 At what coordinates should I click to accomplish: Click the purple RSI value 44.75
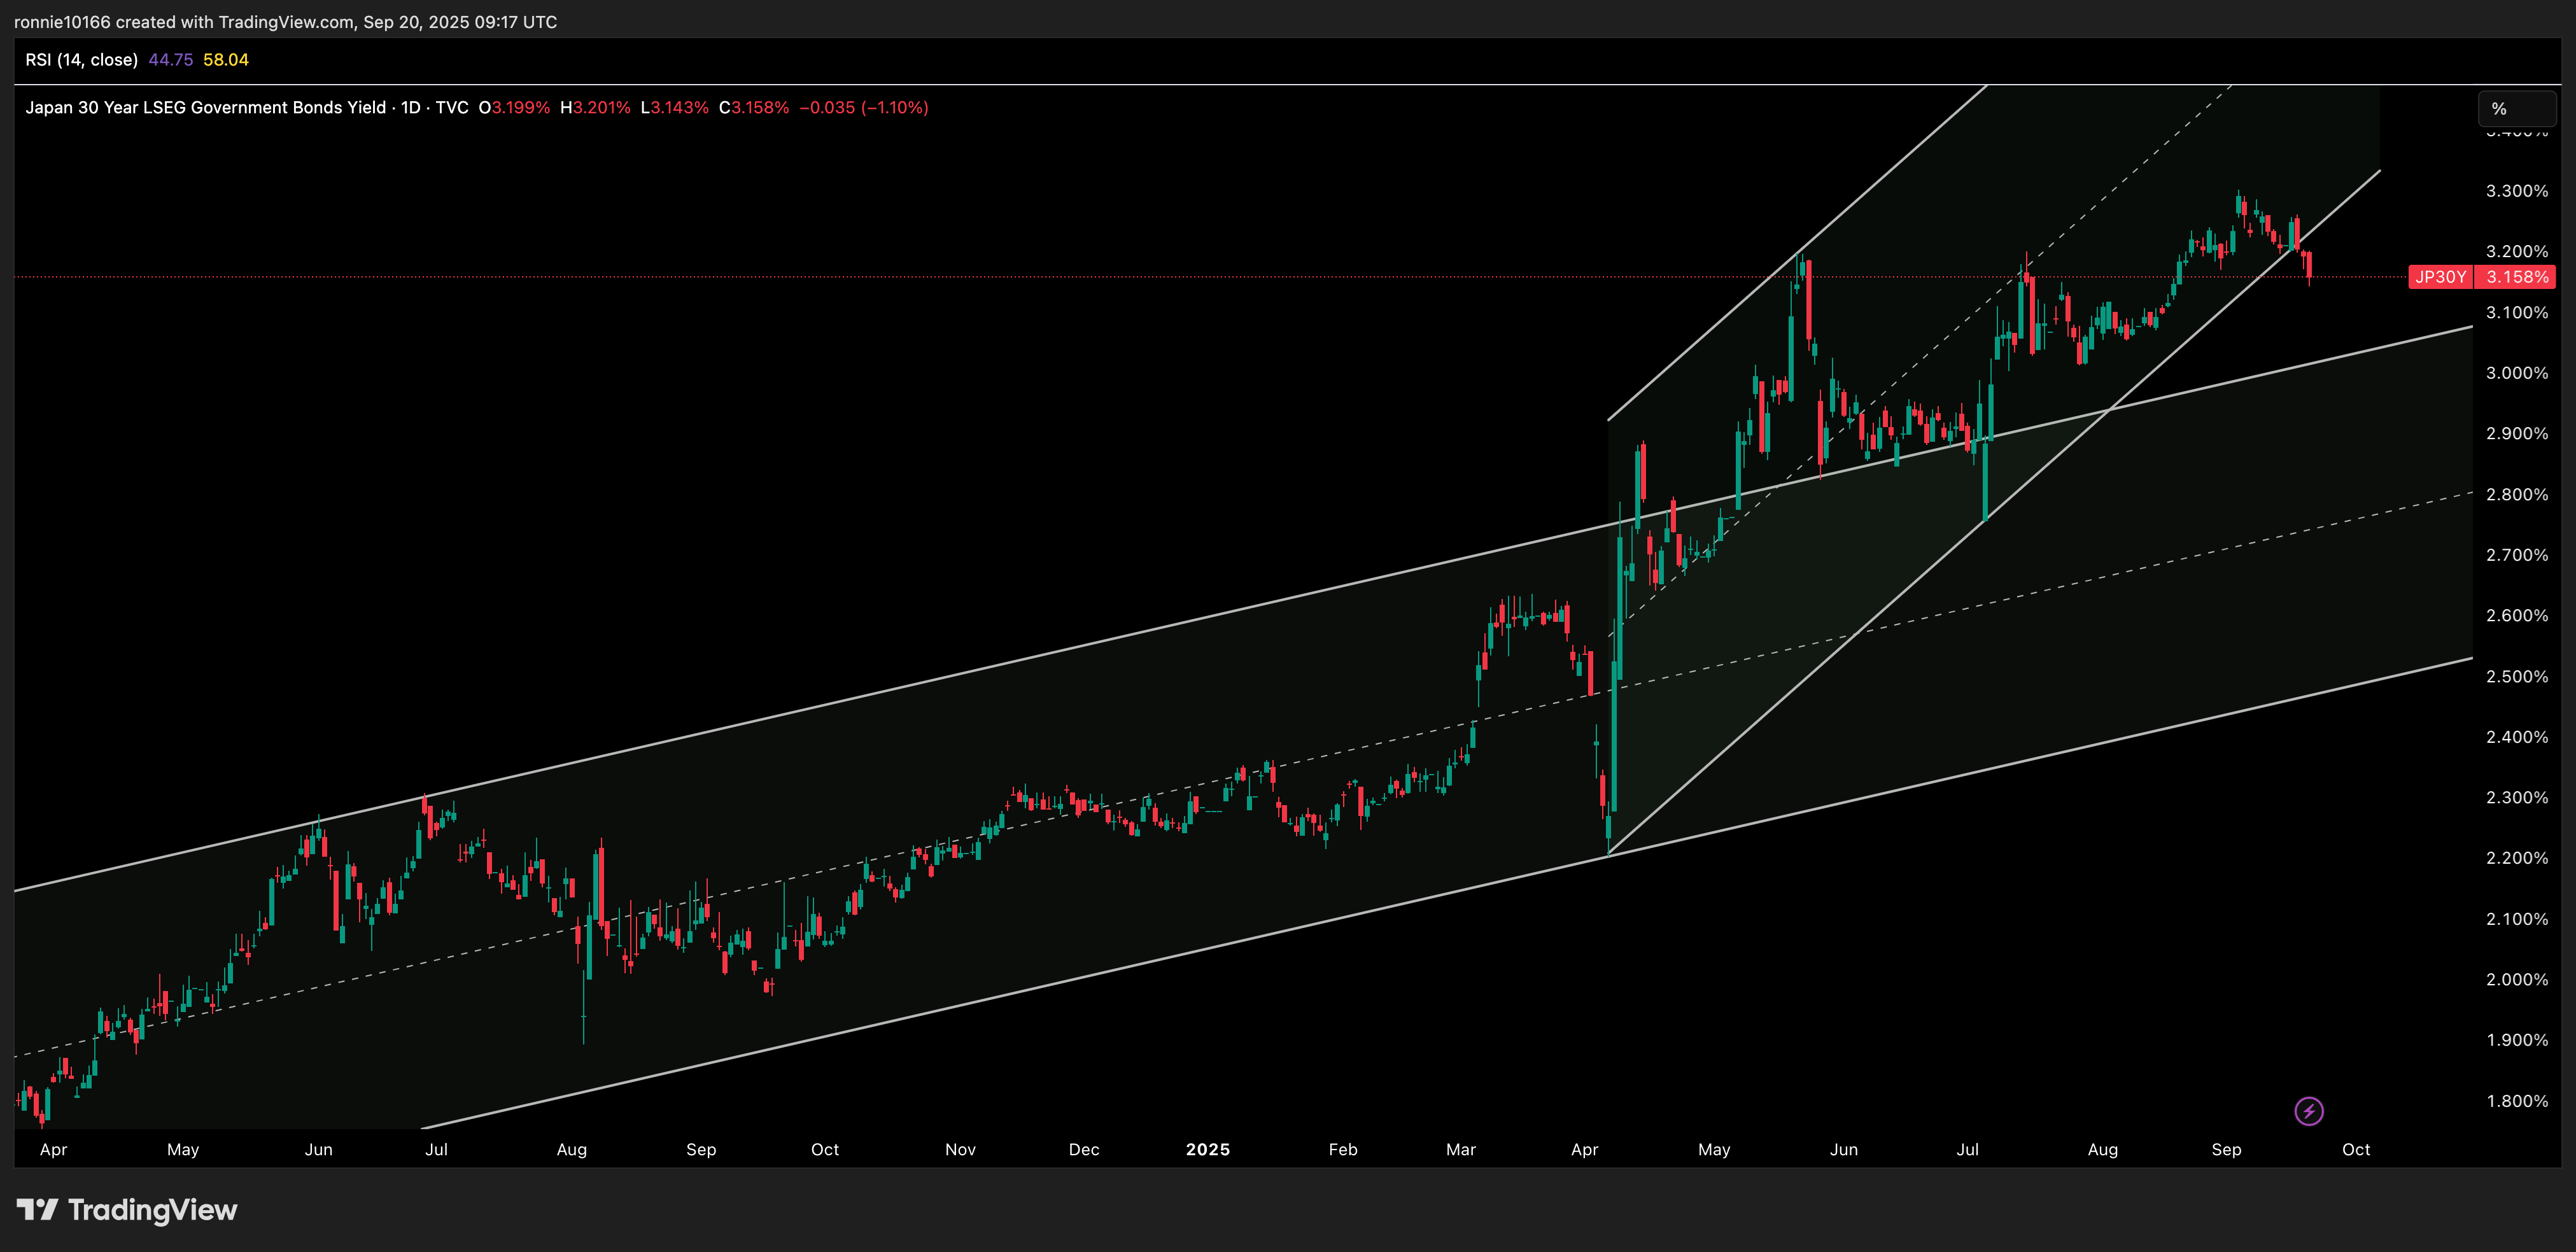[170, 60]
